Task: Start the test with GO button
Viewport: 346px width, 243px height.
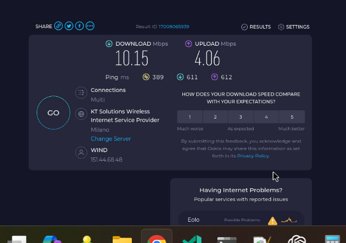Action: (x=53, y=113)
